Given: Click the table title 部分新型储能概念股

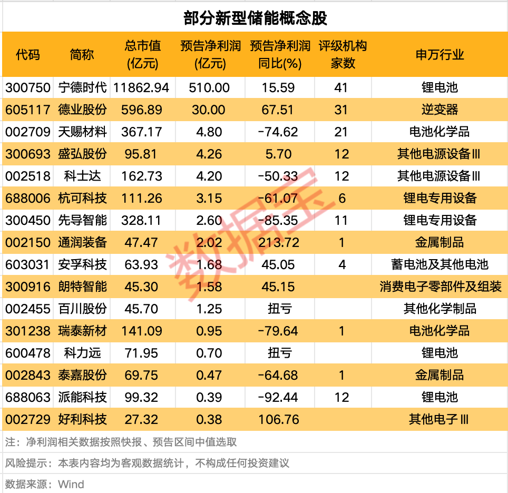Looking at the screenshot, I should click(x=255, y=18).
